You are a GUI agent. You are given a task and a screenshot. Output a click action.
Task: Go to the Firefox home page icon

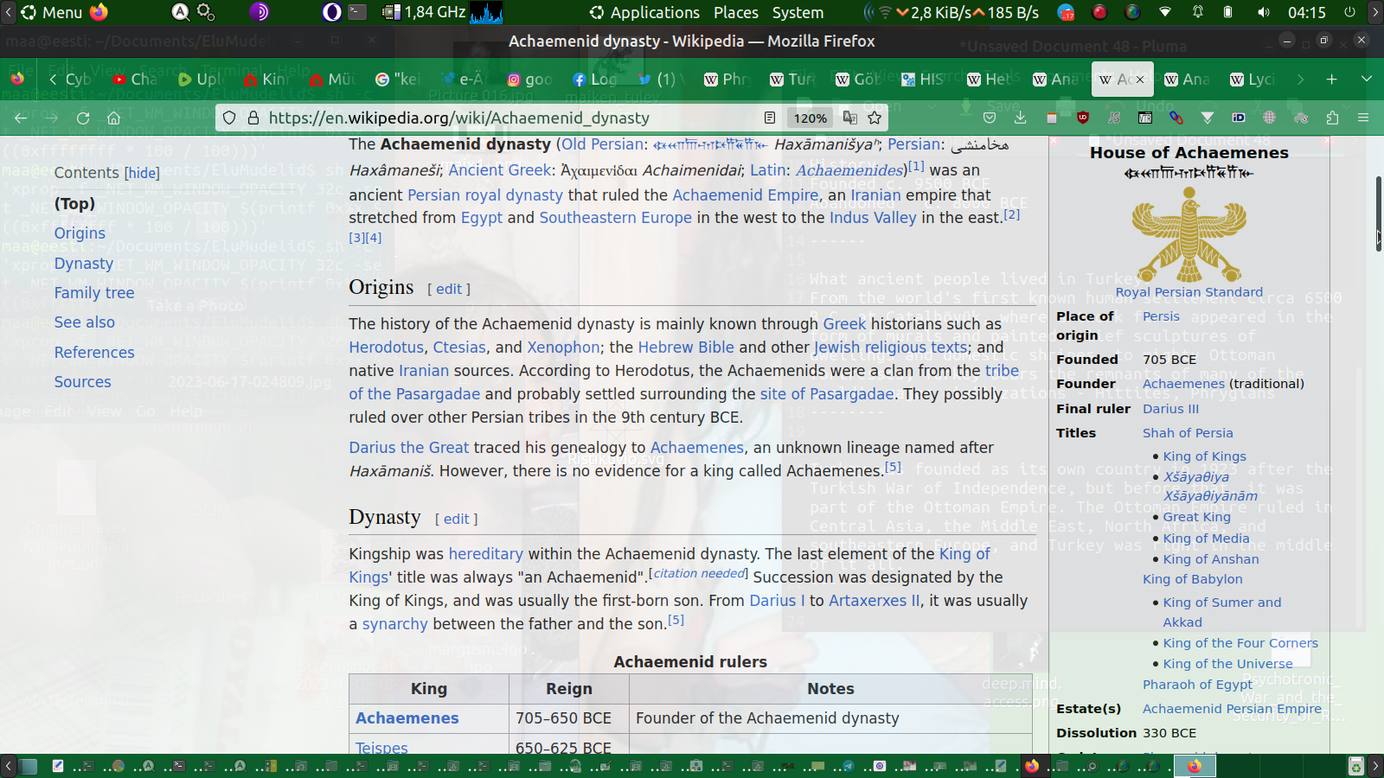(x=113, y=118)
